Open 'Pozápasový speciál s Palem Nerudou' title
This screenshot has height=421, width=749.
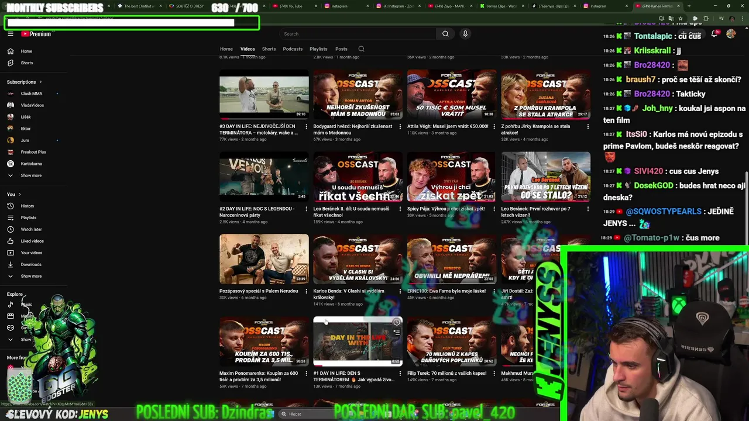[259, 291]
